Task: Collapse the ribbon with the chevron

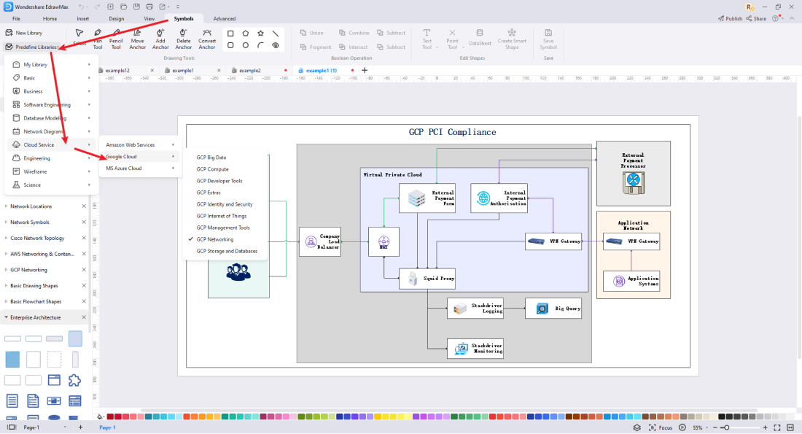Action: coord(792,18)
